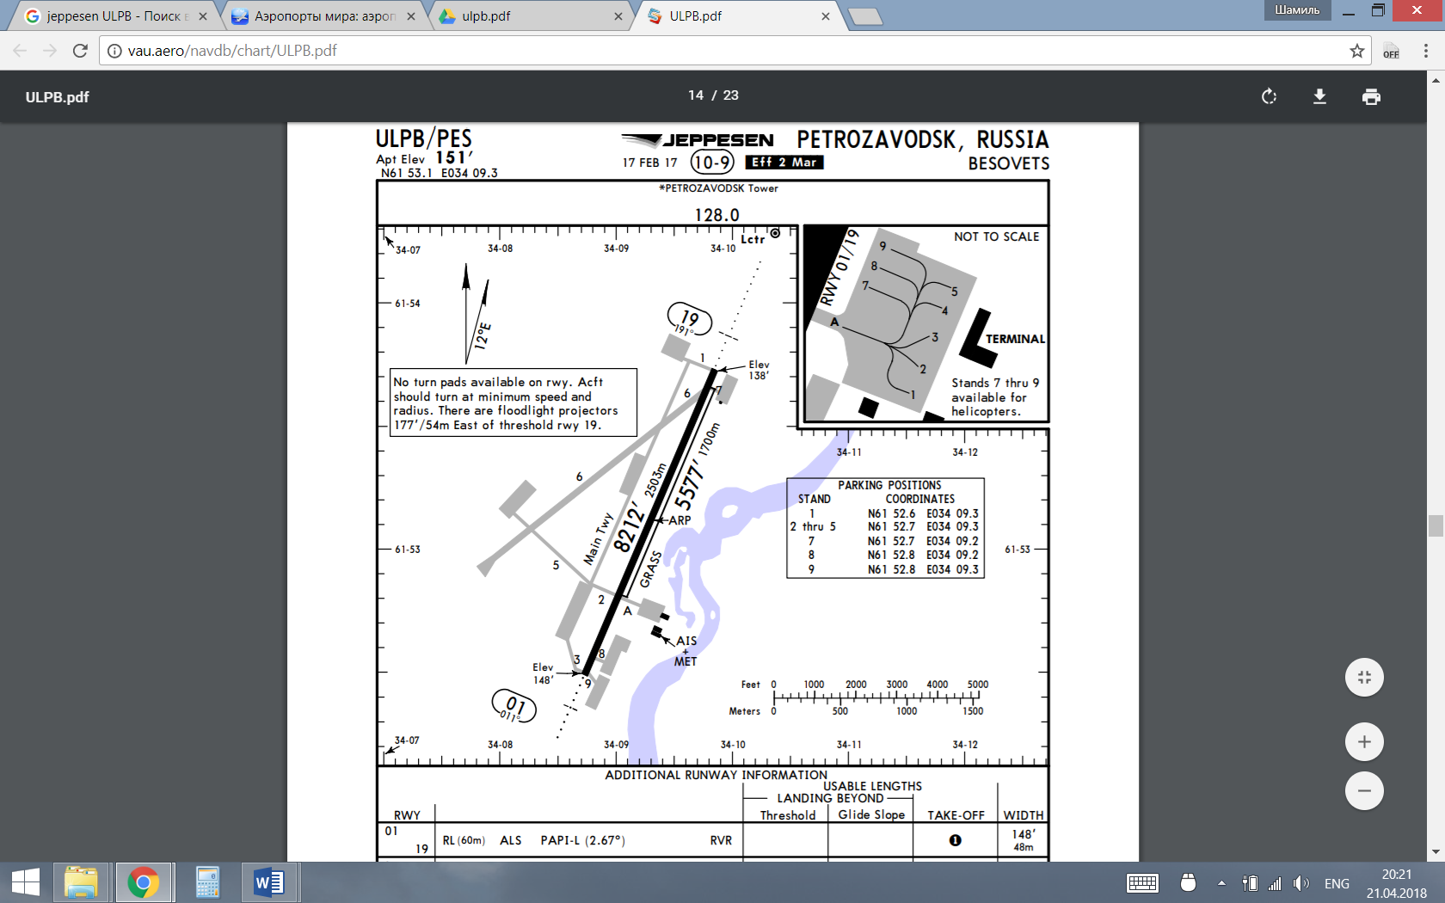Open a new browser tab
Viewport: 1445px width, 903px height.
(864, 17)
